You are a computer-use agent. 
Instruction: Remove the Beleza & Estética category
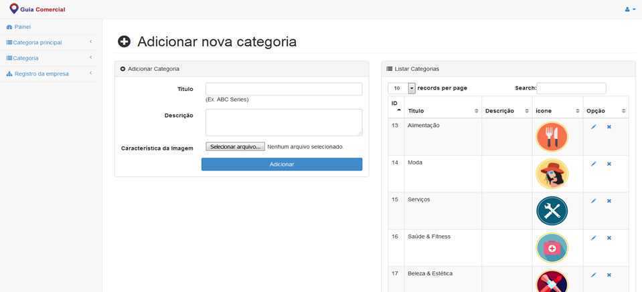point(609,275)
